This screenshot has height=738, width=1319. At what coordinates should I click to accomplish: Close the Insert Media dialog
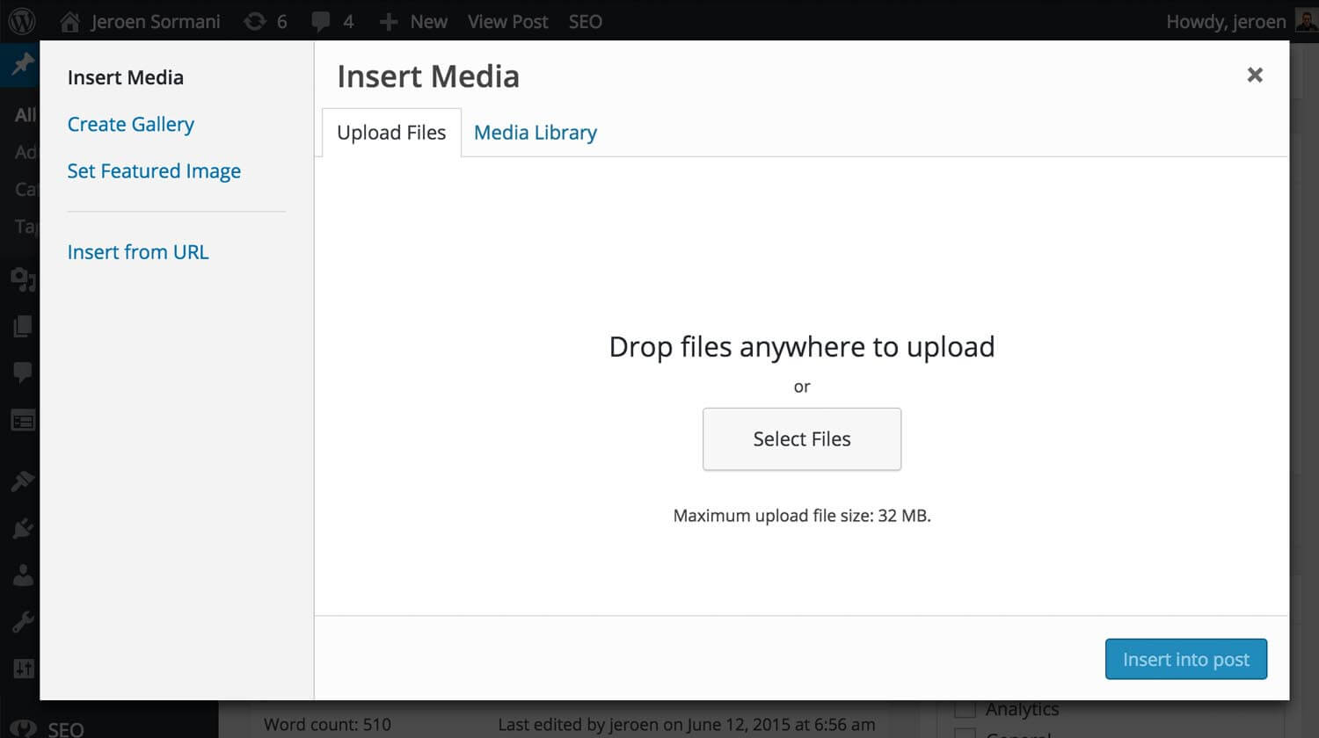pyautogui.click(x=1255, y=76)
